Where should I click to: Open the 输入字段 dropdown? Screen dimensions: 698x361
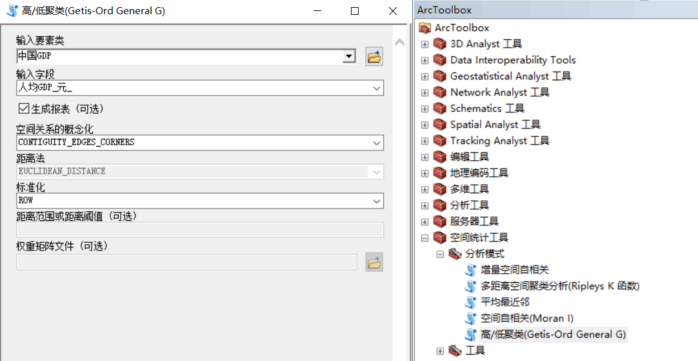[x=377, y=88]
